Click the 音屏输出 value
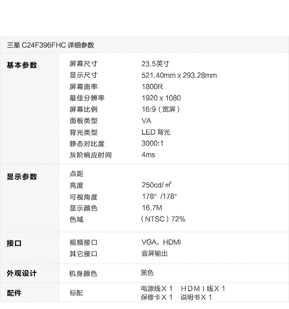 point(155,254)
